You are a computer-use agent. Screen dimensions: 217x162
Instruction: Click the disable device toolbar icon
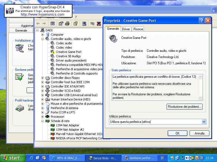point(92,24)
